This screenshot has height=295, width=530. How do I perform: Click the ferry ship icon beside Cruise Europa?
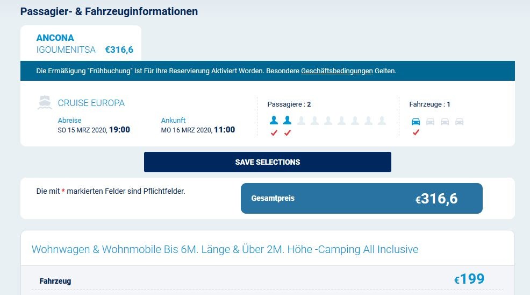45,103
